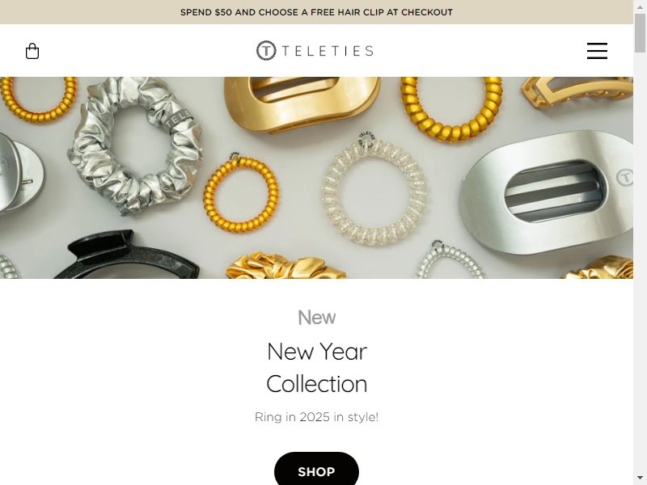Click the Ring in 2025 tagline text
Viewport: 647px width, 485px height.
click(x=316, y=417)
